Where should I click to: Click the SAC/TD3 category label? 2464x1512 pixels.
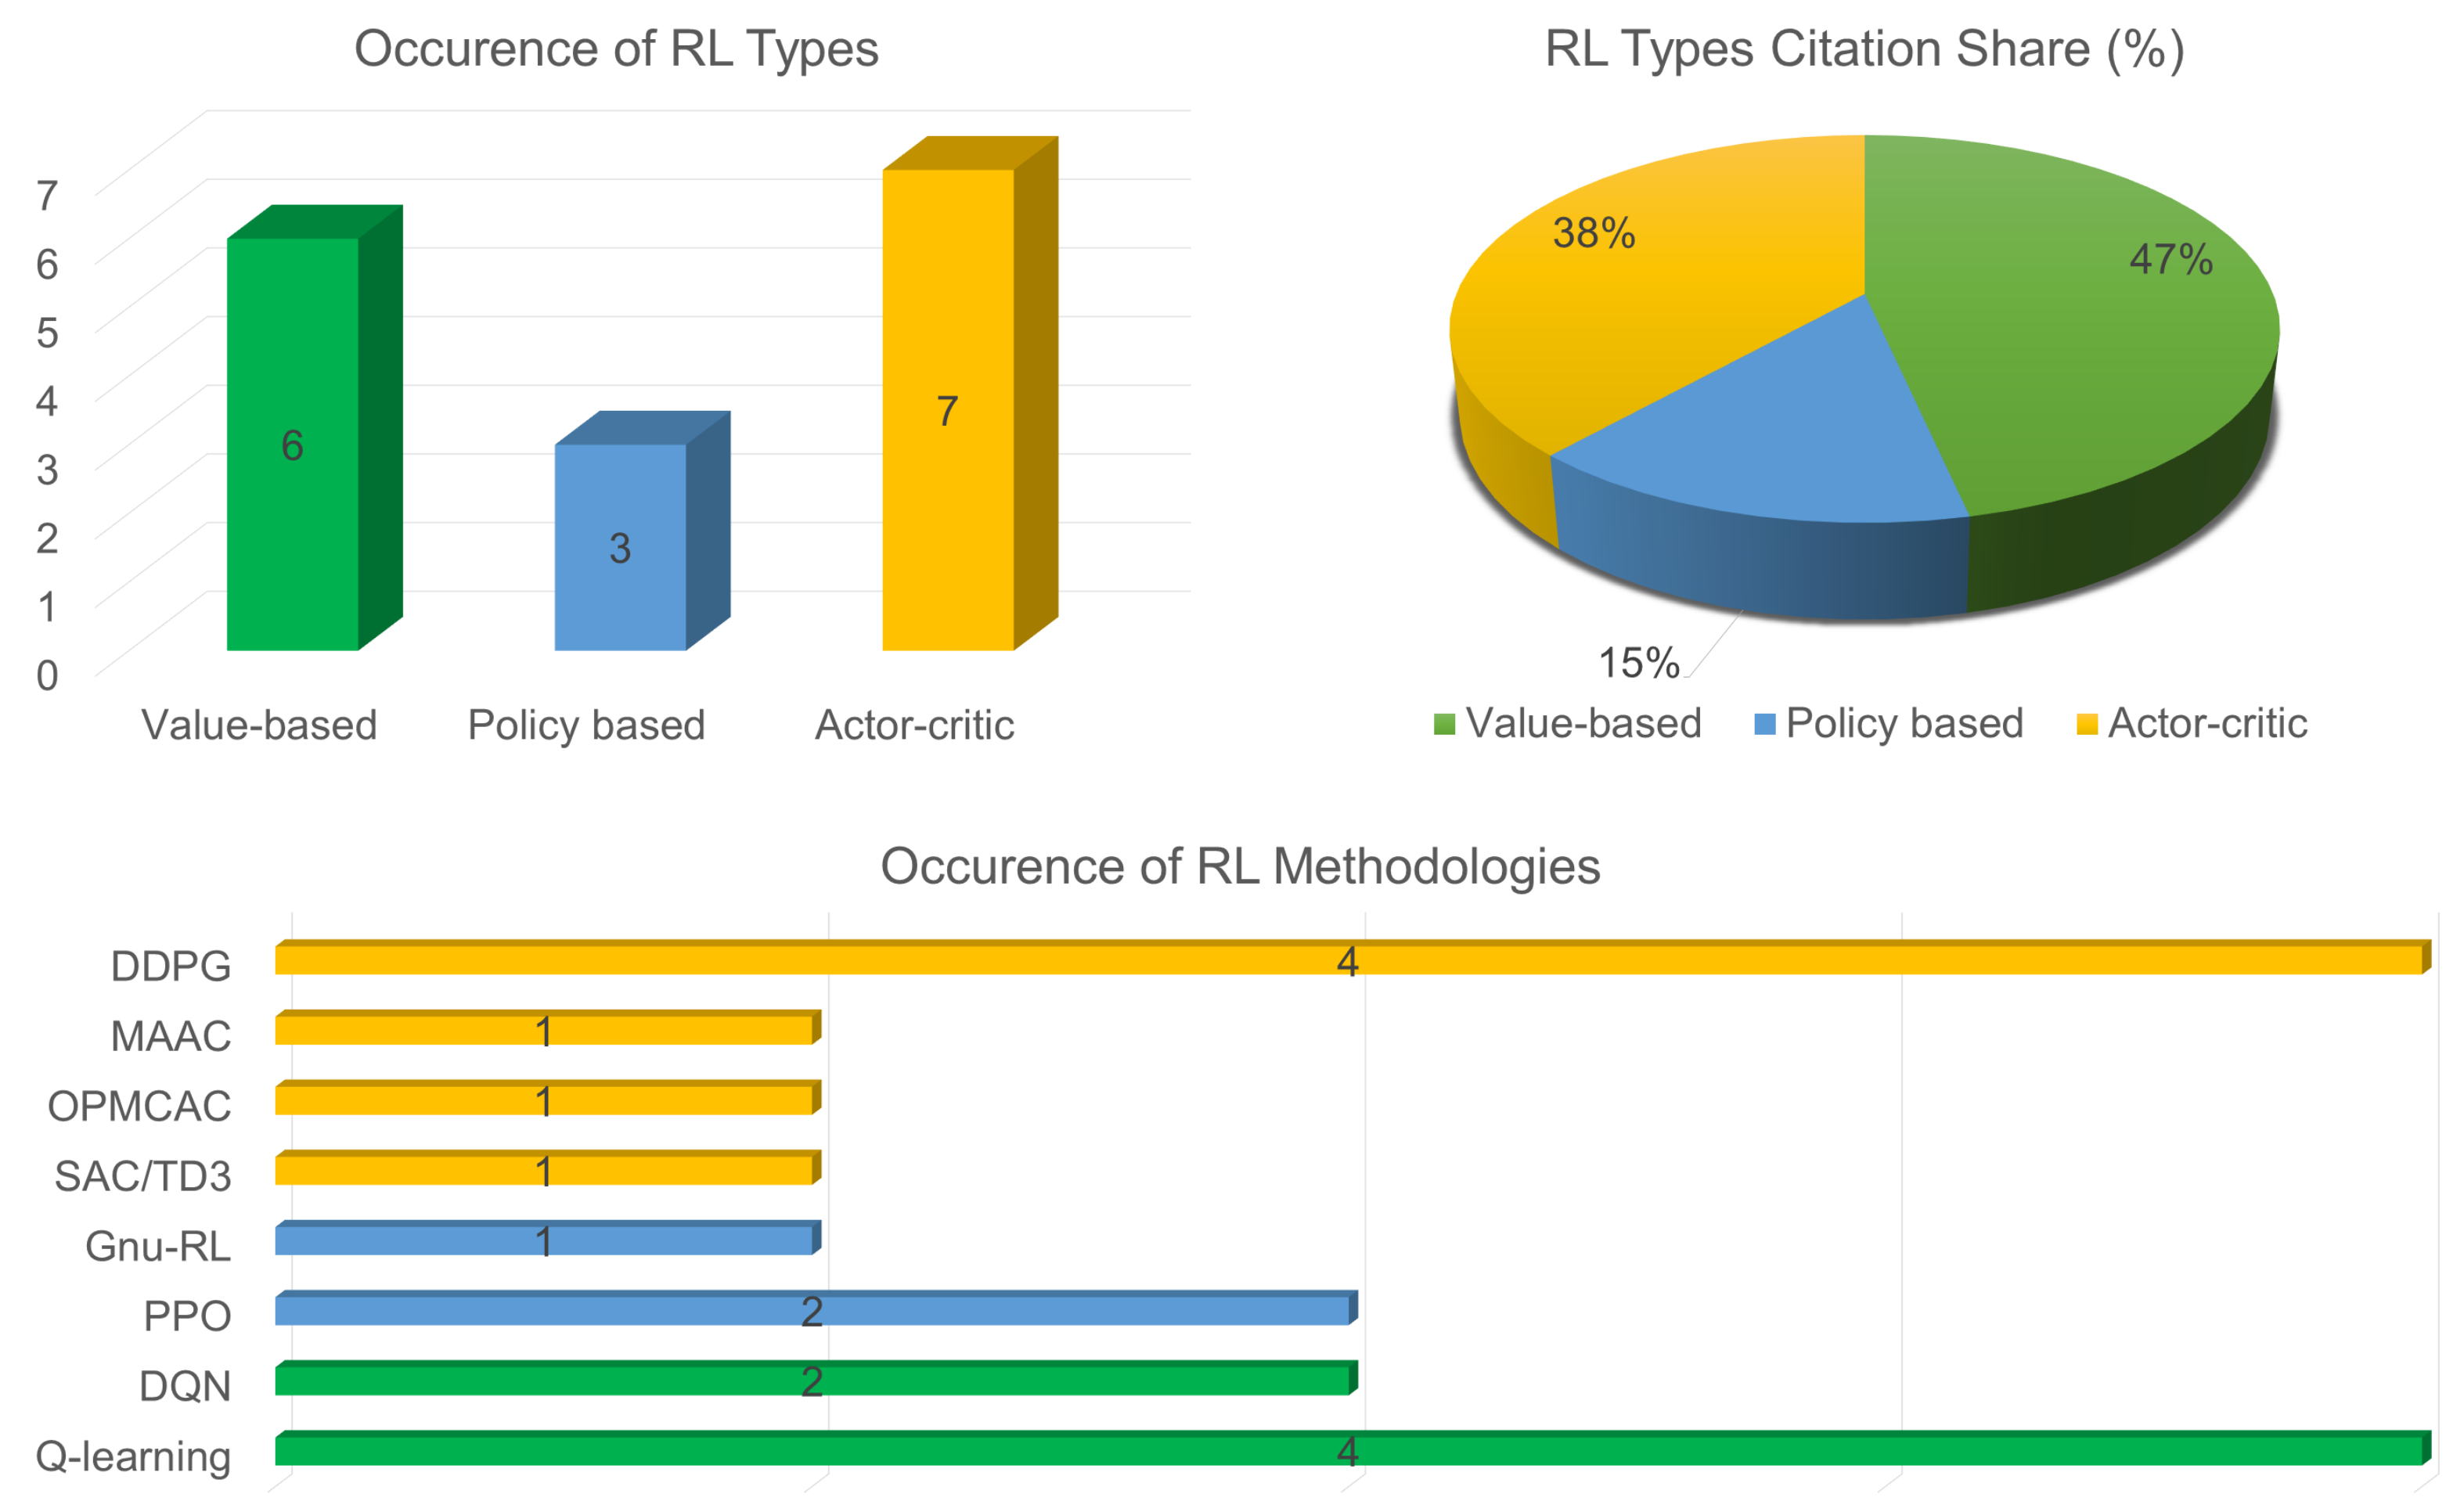(142, 1176)
